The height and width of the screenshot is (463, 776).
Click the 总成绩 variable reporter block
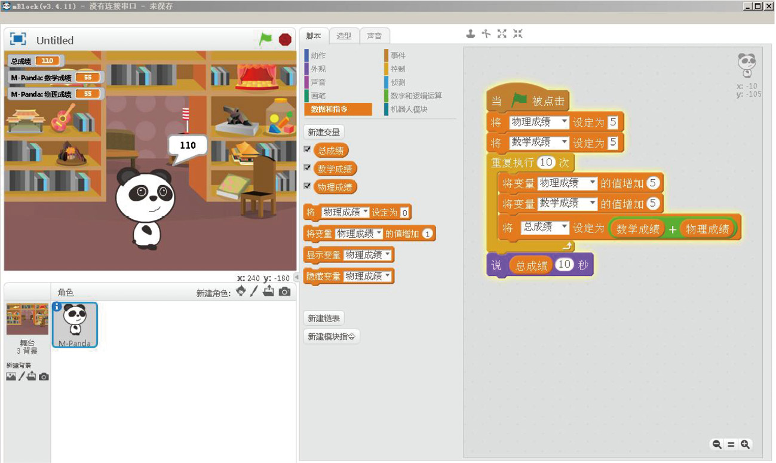[x=331, y=151]
